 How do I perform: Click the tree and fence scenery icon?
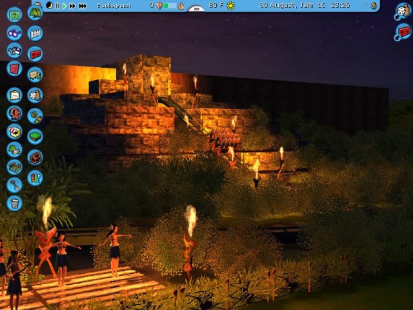[14, 149]
